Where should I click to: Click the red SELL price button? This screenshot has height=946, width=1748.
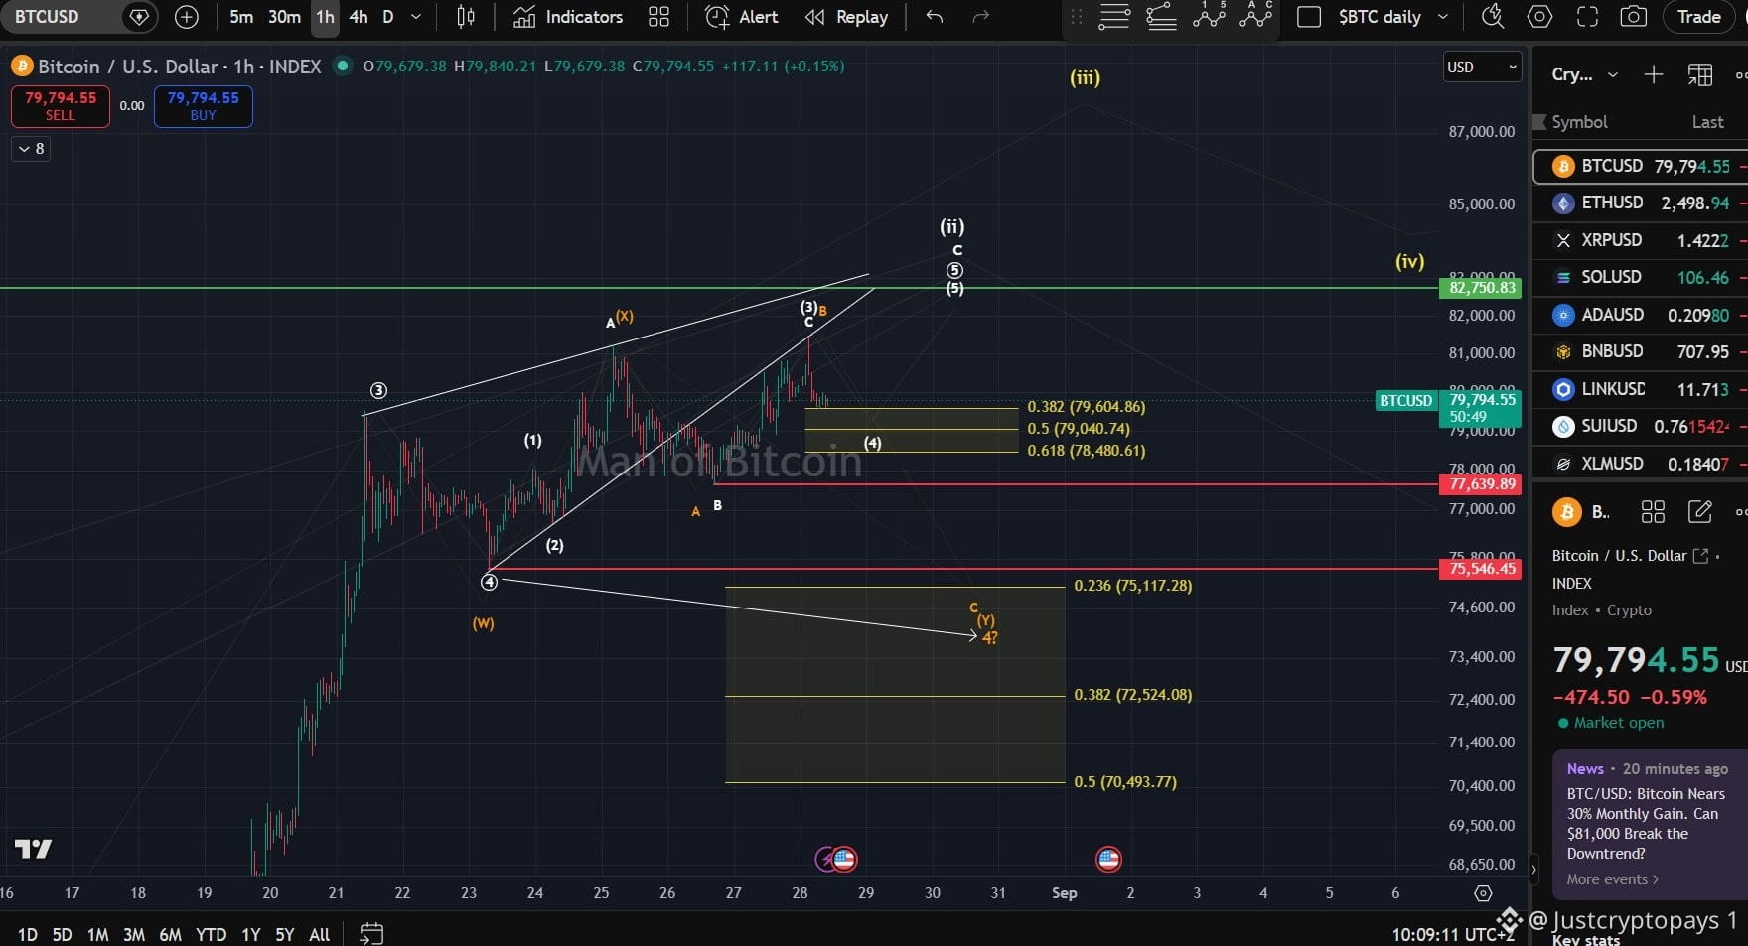coord(61,106)
